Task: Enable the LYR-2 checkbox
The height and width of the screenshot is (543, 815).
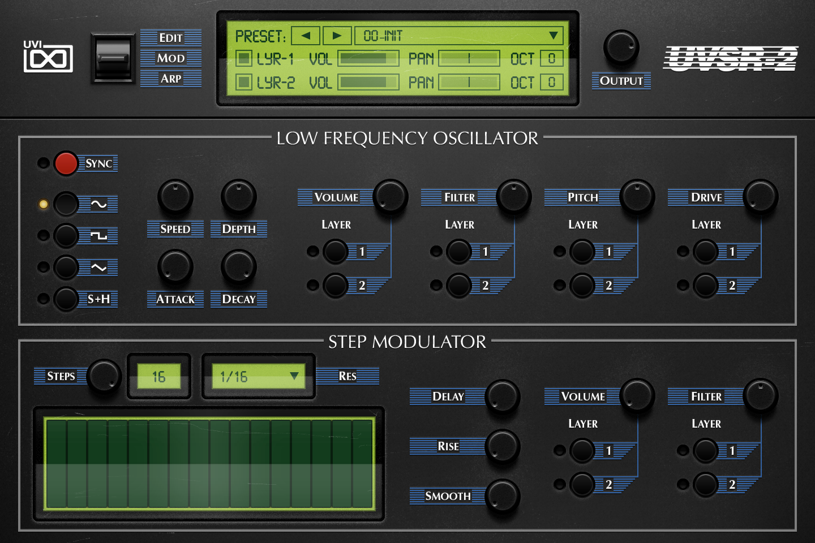Action: pos(243,82)
